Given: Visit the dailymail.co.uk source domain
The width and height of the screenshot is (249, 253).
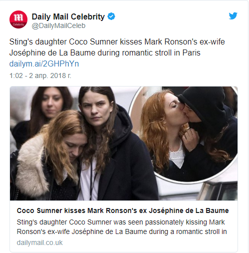Looking at the screenshot, I should (x=39, y=242).
